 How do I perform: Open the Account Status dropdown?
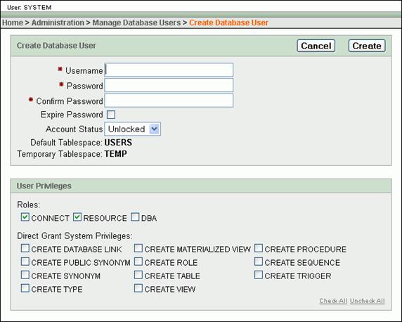133,129
